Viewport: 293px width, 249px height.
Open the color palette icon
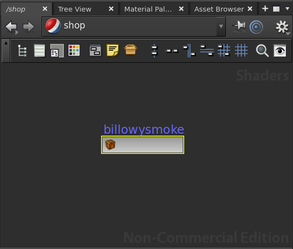click(73, 51)
